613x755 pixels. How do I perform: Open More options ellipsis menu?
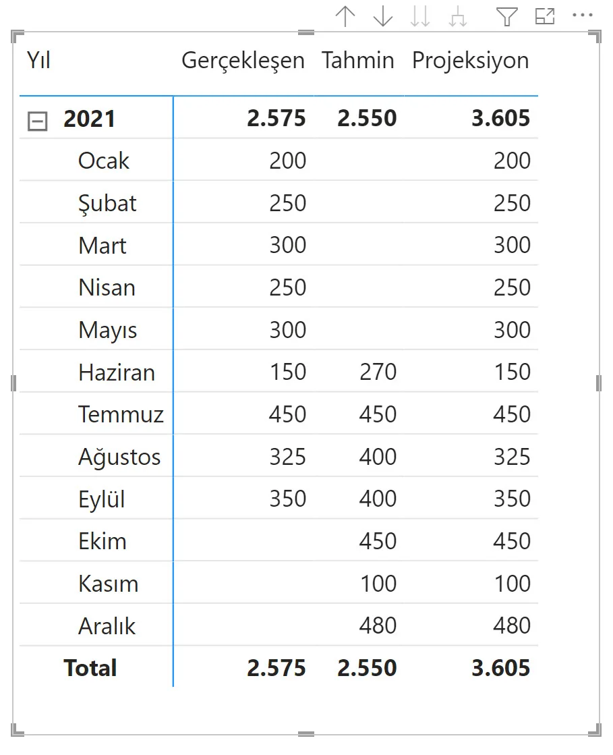point(582,16)
